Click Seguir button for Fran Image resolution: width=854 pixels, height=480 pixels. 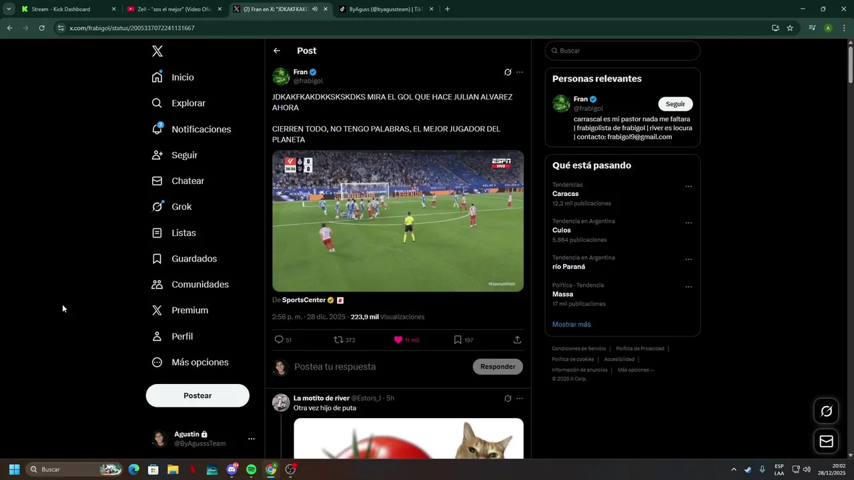(x=675, y=104)
